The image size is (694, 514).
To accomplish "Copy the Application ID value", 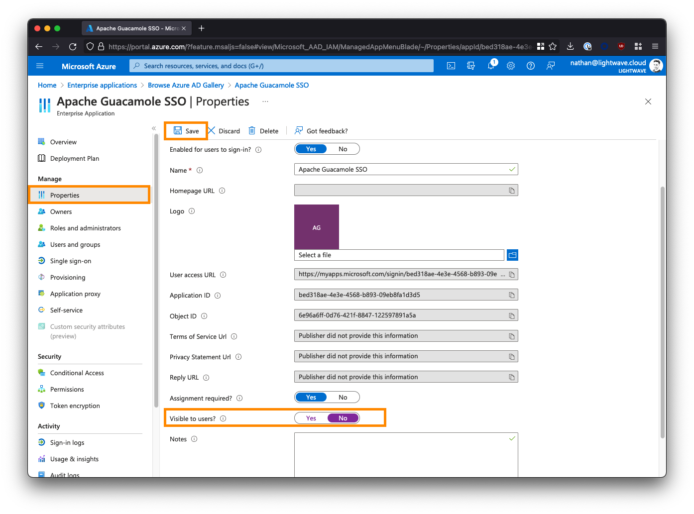I will coord(511,295).
